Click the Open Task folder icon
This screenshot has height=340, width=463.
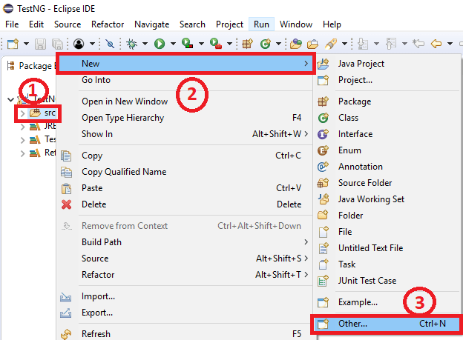tap(312, 44)
